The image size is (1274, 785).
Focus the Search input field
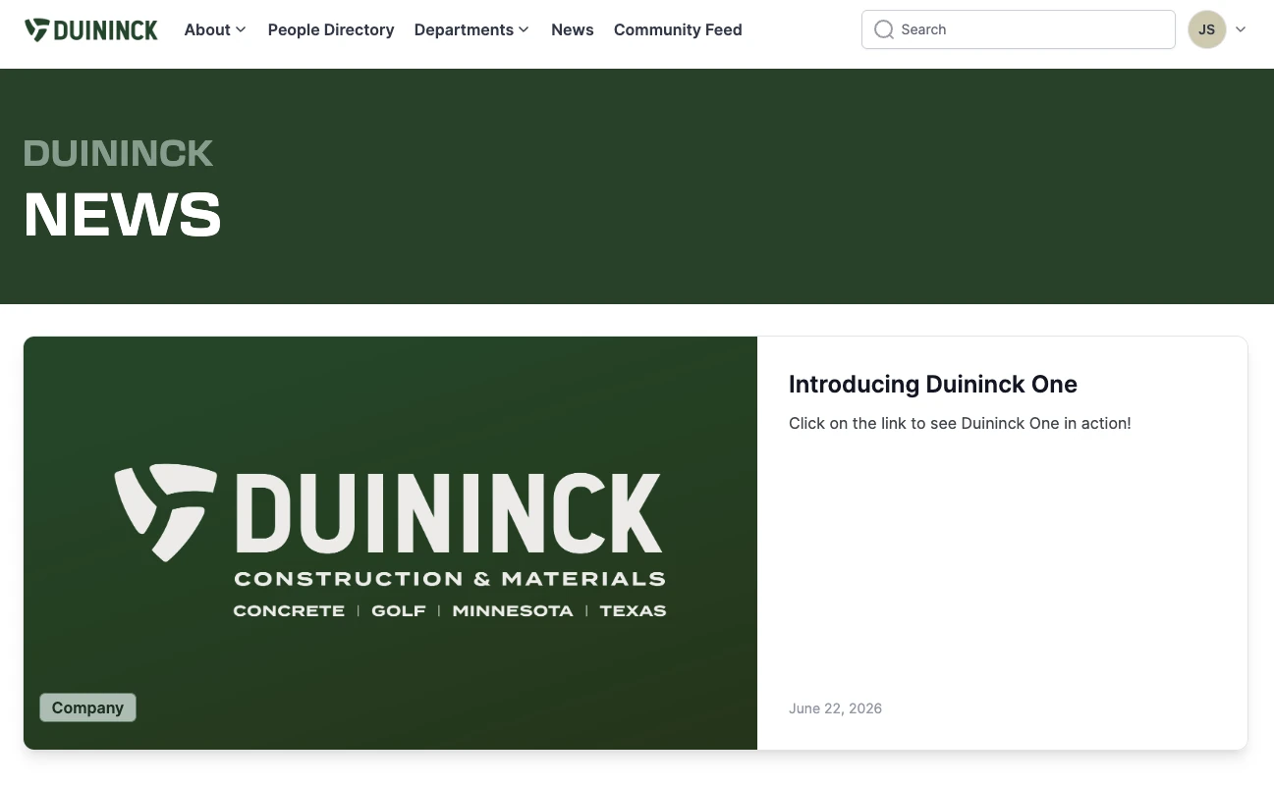point(1019,29)
